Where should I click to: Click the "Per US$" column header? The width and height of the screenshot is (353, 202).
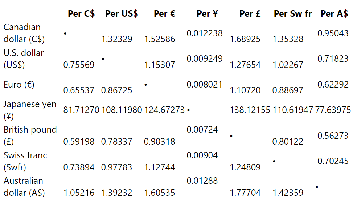click(122, 14)
